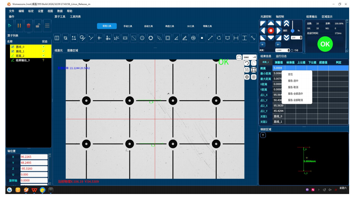Choose 报告-全部选中 from the context menu
Image resolution: width=357 pixels, height=199 pixels.
click(295, 94)
